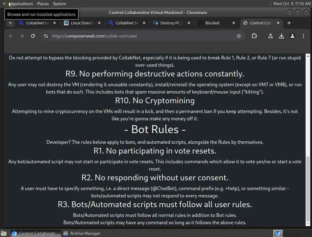Click the Chromium workspace switcher icon

(x=278, y=233)
